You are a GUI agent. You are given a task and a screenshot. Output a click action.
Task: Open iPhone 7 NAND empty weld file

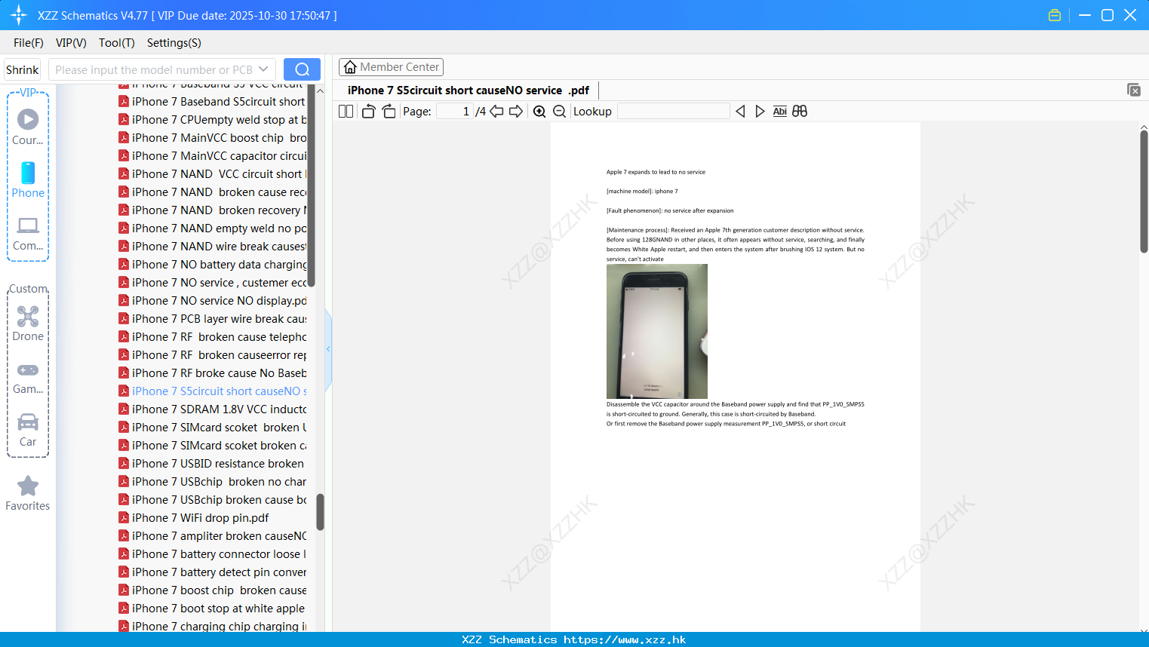tap(213, 228)
